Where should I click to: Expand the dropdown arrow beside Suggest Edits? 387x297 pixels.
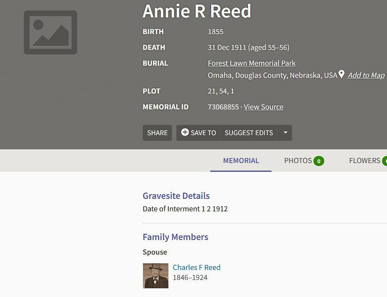285,133
